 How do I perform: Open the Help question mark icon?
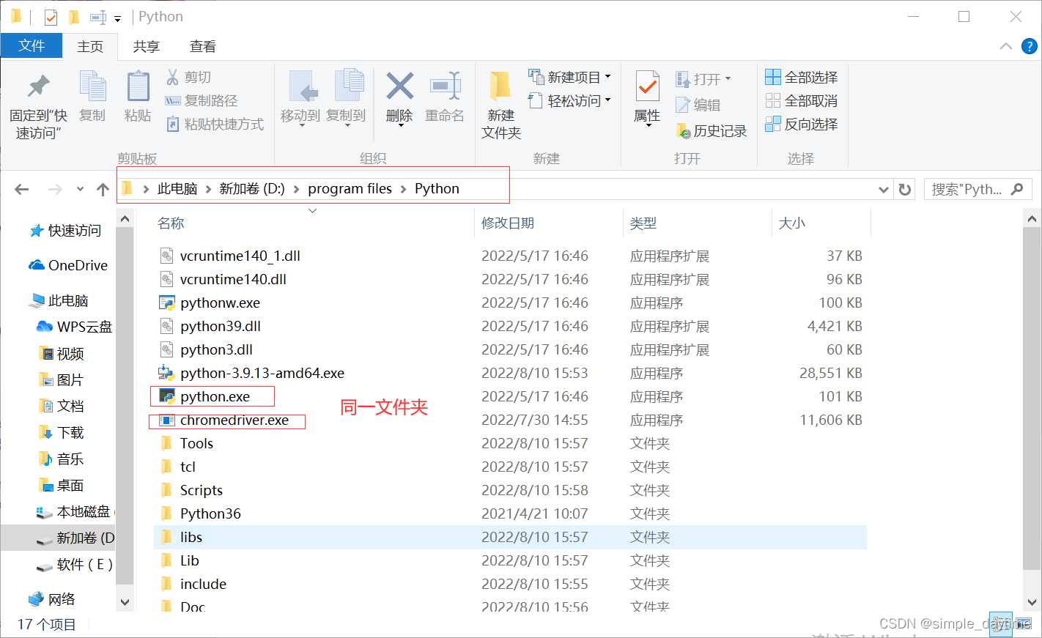coord(1029,47)
